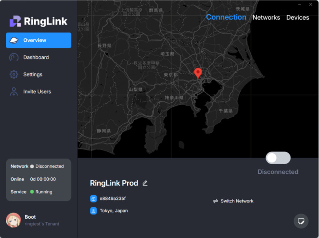Click the Boot username text

(x=30, y=217)
